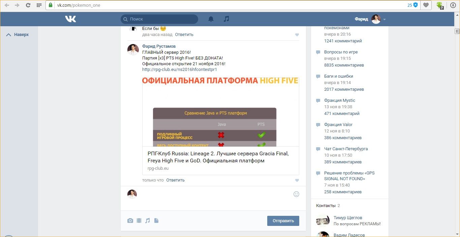Click the speech bubble icon beside Баги и ошибки

pyautogui.click(x=318, y=77)
